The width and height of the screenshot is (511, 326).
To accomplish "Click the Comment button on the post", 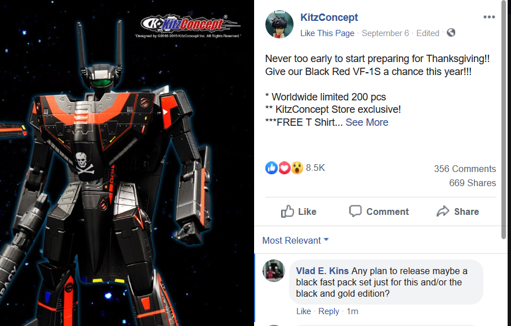I will pos(379,212).
